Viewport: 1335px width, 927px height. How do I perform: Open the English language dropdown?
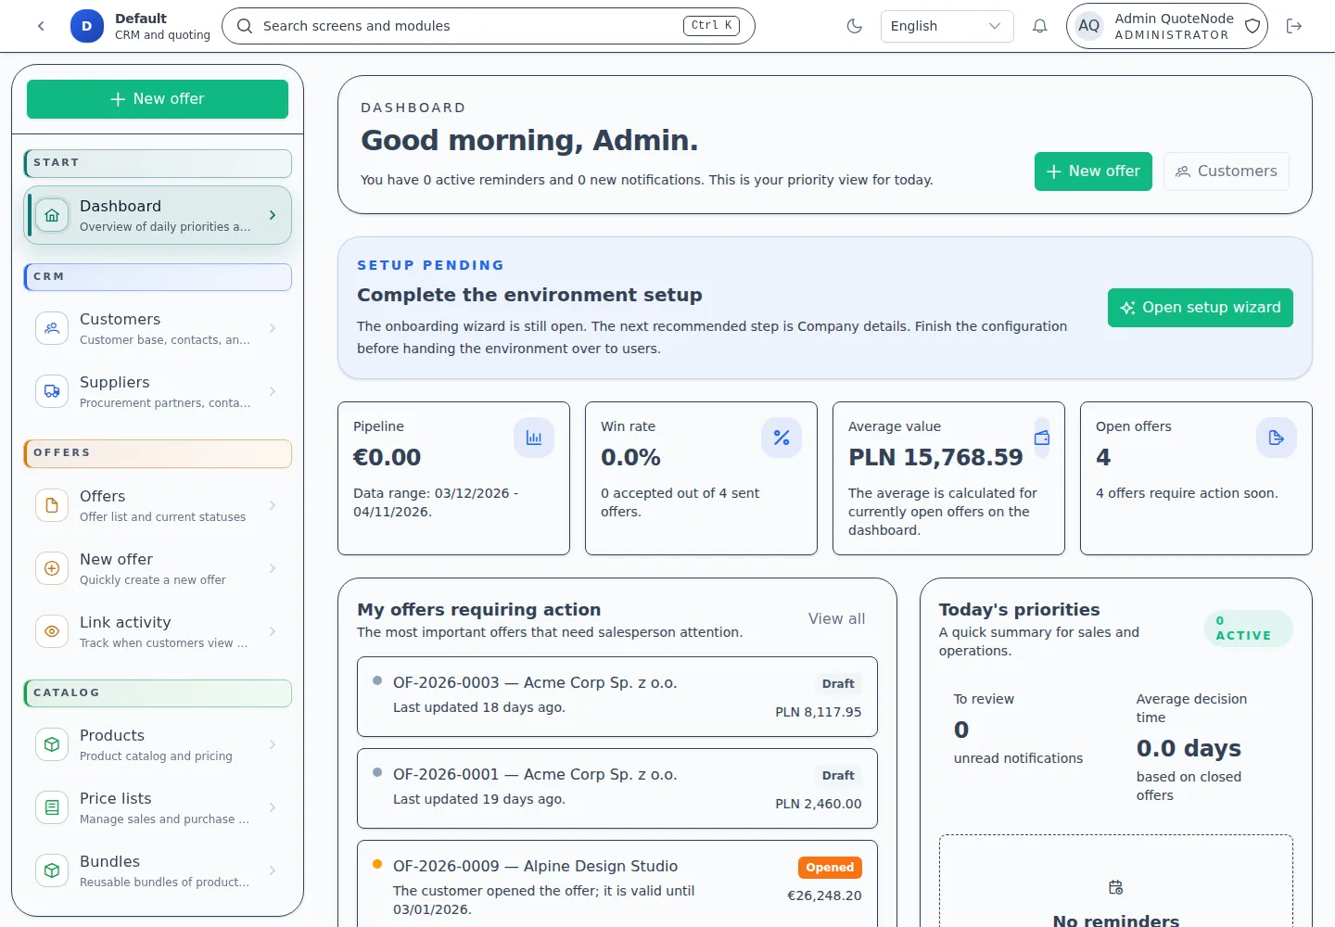click(947, 26)
